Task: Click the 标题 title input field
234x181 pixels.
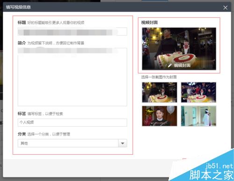Action: tap(73, 31)
